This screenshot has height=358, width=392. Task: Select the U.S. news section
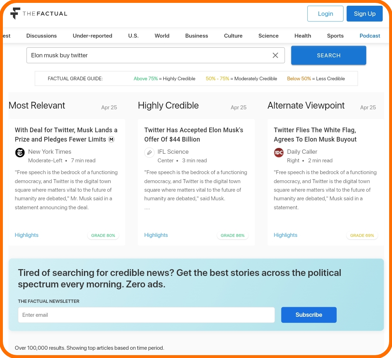pyautogui.click(x=133, y=36)
